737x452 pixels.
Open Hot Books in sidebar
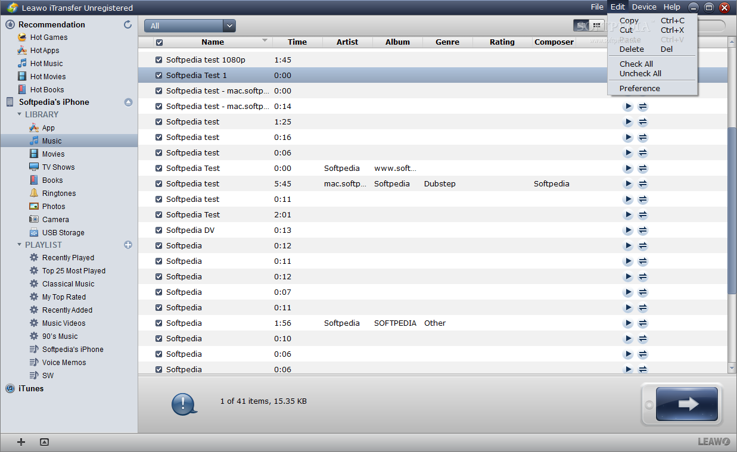coord(46,90)
